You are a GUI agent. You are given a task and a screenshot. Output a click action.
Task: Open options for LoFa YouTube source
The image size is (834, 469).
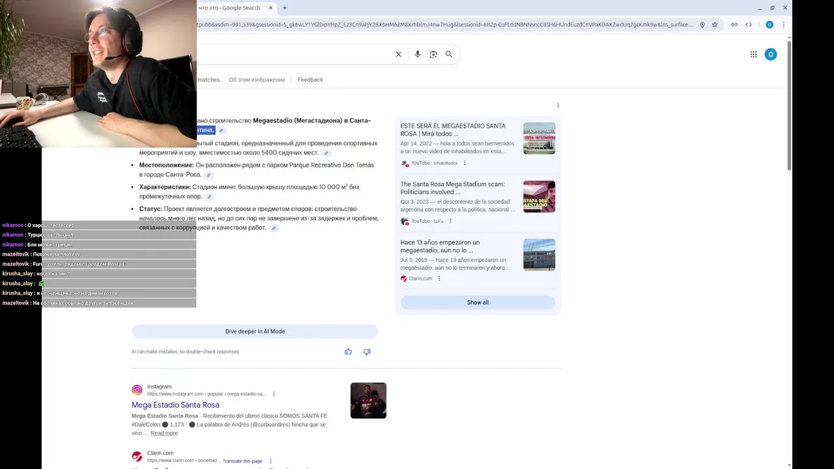click(x=450, y=221)
